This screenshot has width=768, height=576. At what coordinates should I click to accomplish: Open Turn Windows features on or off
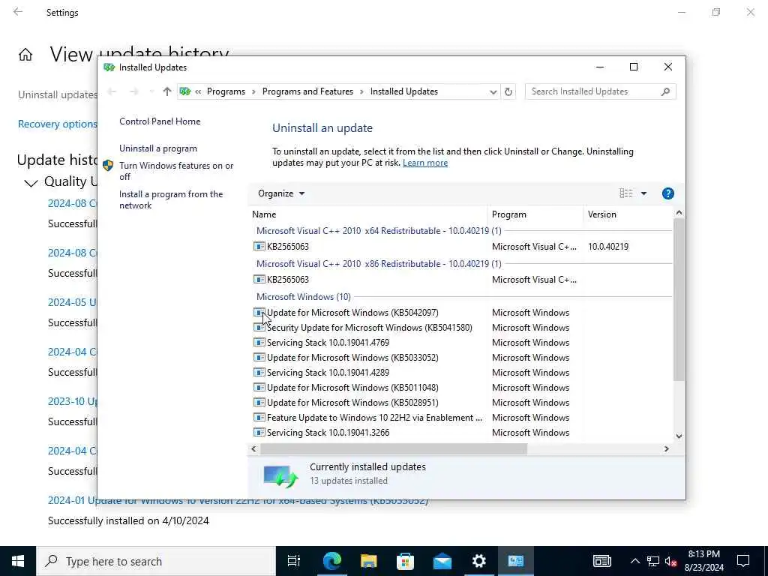pos(176,171)
